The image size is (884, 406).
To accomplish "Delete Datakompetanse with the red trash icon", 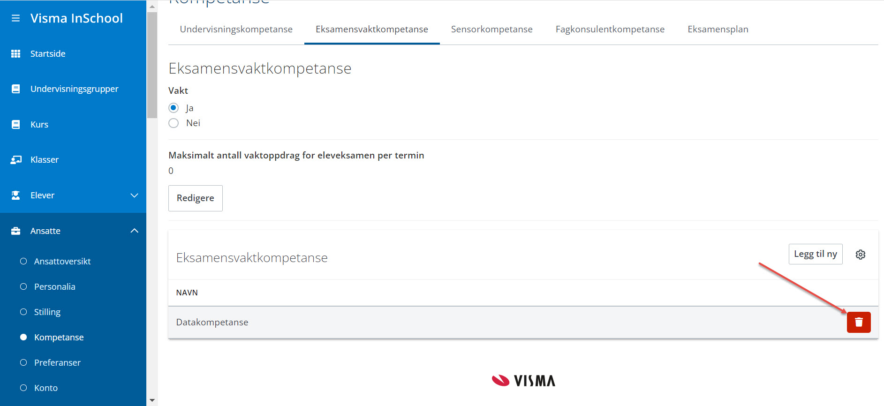I will point(859,322).
